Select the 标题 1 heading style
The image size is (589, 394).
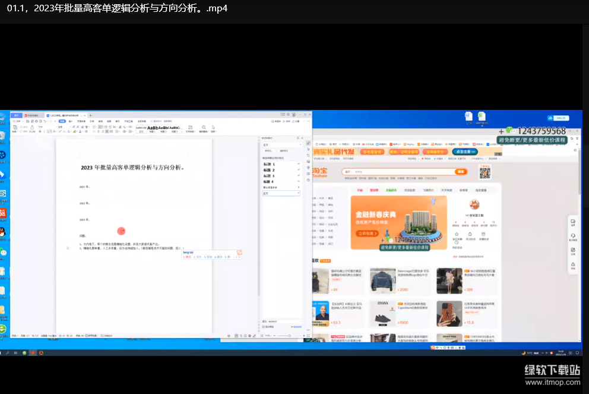tap(270, 163)
